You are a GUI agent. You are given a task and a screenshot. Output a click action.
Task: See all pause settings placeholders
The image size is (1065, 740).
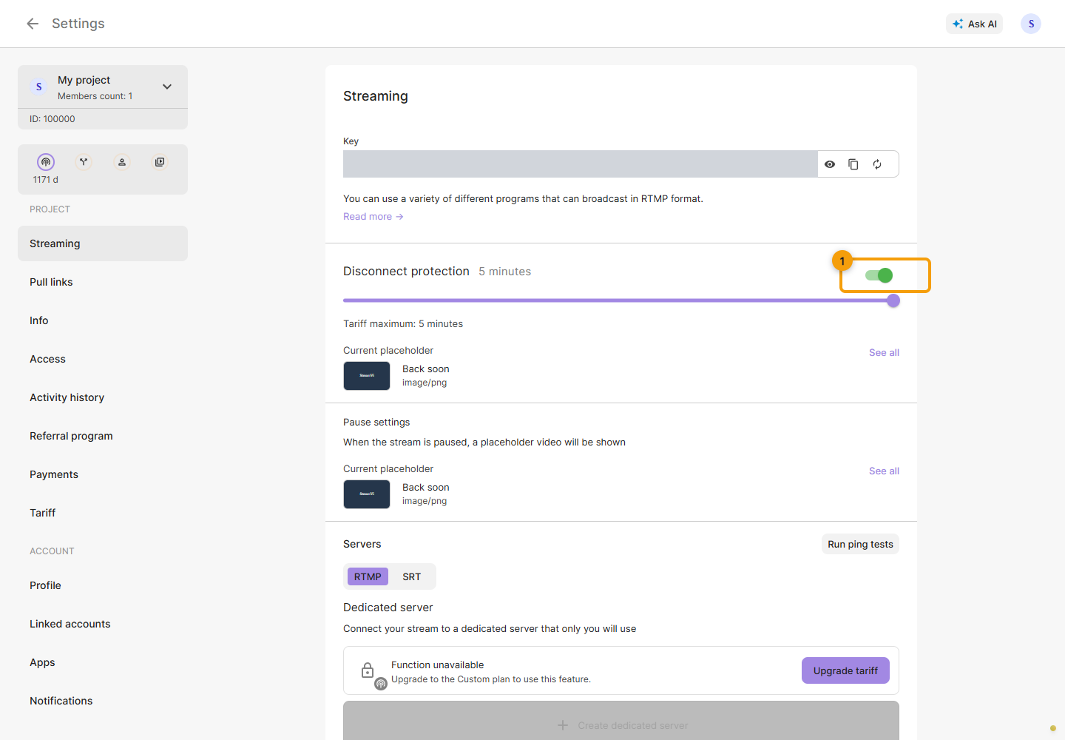(x=884, y=471)
